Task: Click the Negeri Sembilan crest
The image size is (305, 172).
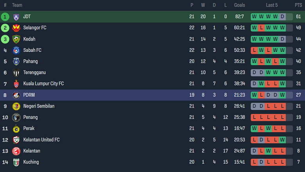Action: click(16, 106)
